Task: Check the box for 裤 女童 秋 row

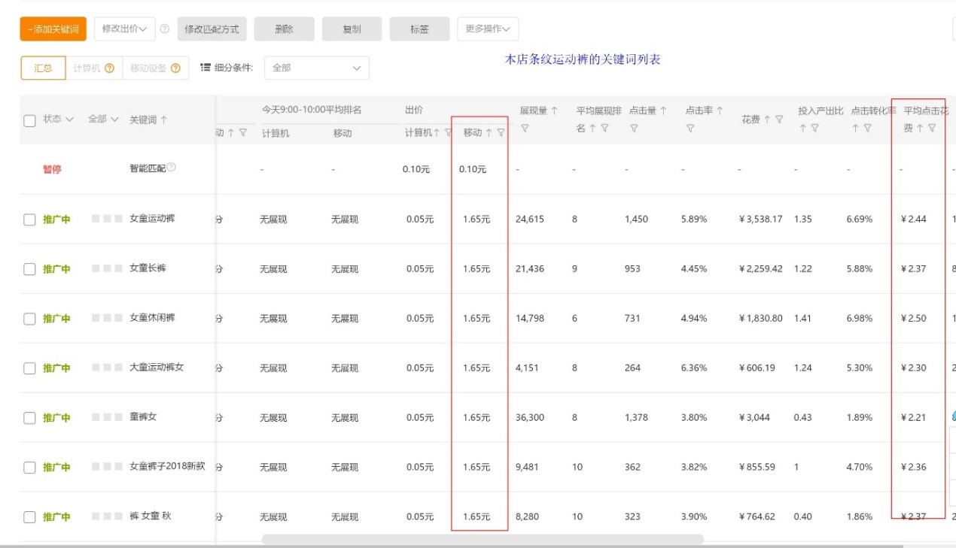Action: pyautogui.click(x=29, y=517)
